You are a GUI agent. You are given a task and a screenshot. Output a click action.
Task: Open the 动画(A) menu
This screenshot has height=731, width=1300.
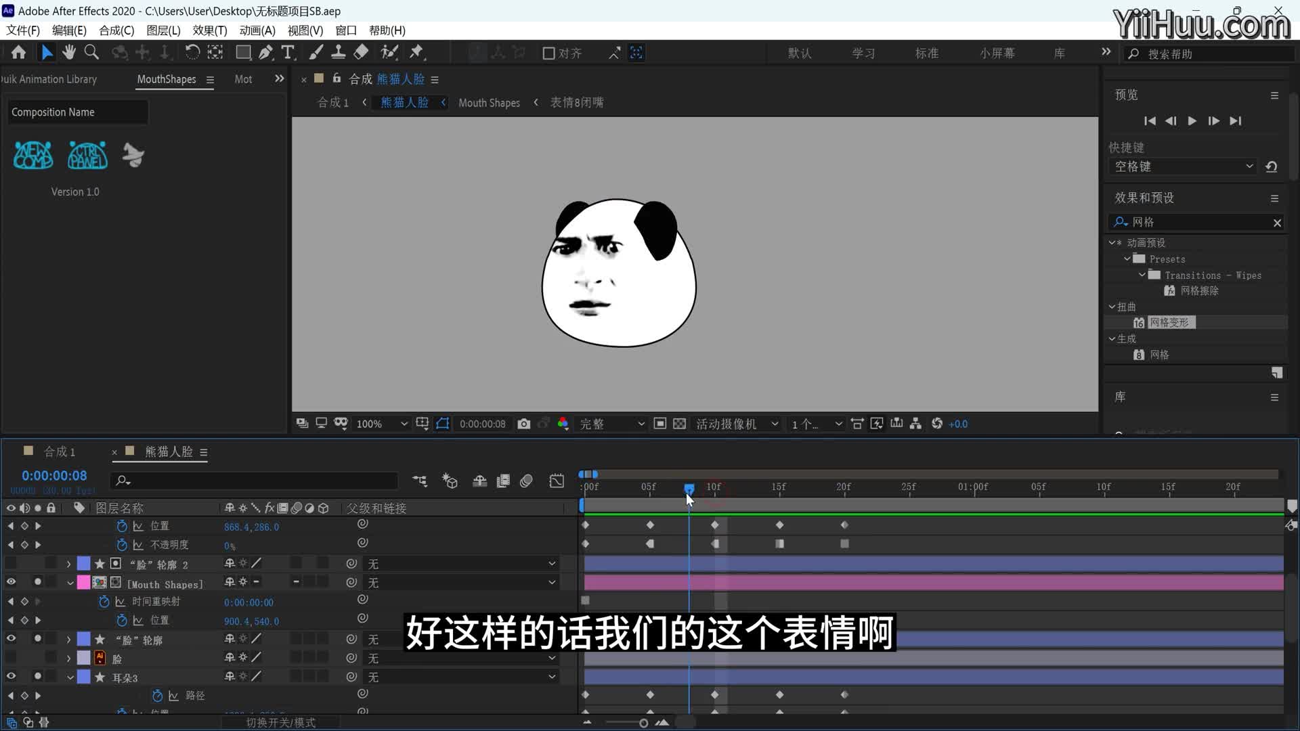(257, 30)
